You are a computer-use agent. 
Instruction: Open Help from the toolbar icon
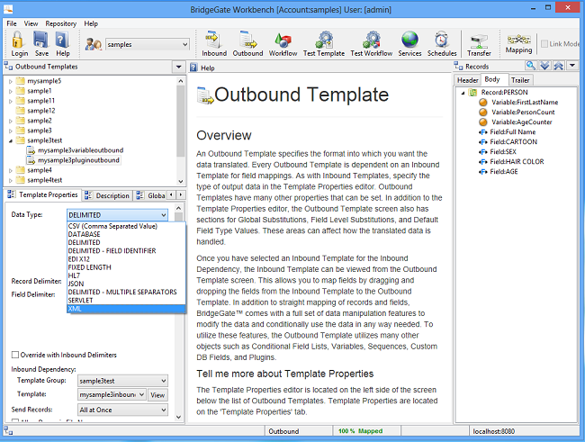[x=62, y=40]
